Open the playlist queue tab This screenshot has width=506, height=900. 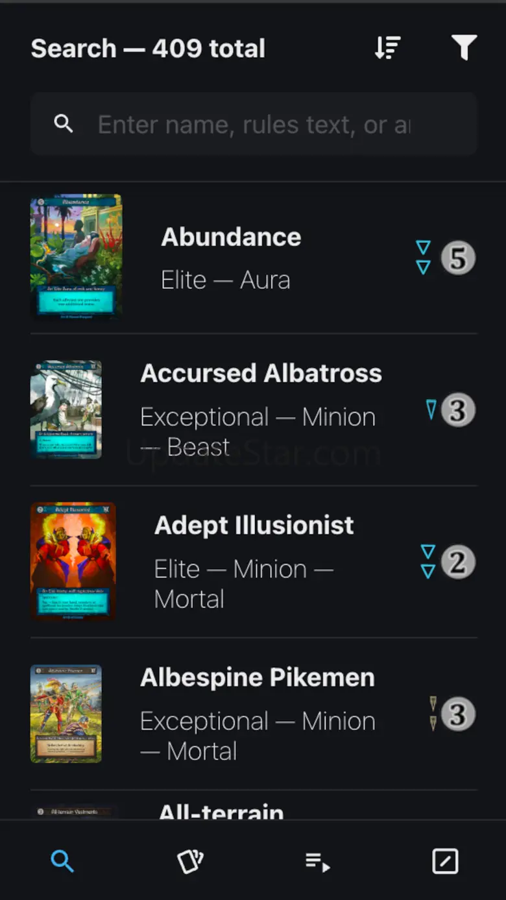point(318,862)
